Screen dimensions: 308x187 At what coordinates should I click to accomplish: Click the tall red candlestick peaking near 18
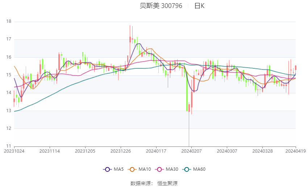coord(130,39)
